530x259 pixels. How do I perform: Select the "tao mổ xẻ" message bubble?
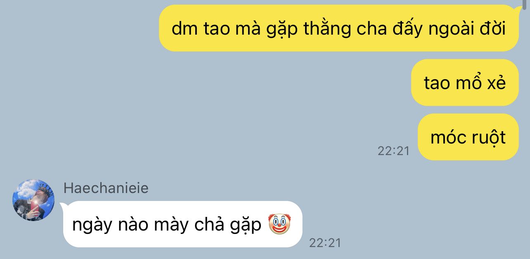coord(465,82)
